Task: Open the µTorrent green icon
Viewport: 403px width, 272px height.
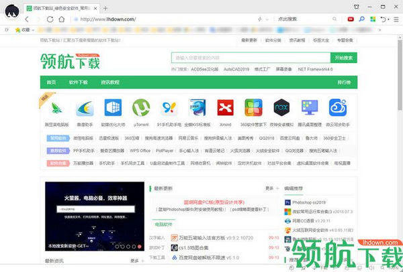Action: coord(141,108)
